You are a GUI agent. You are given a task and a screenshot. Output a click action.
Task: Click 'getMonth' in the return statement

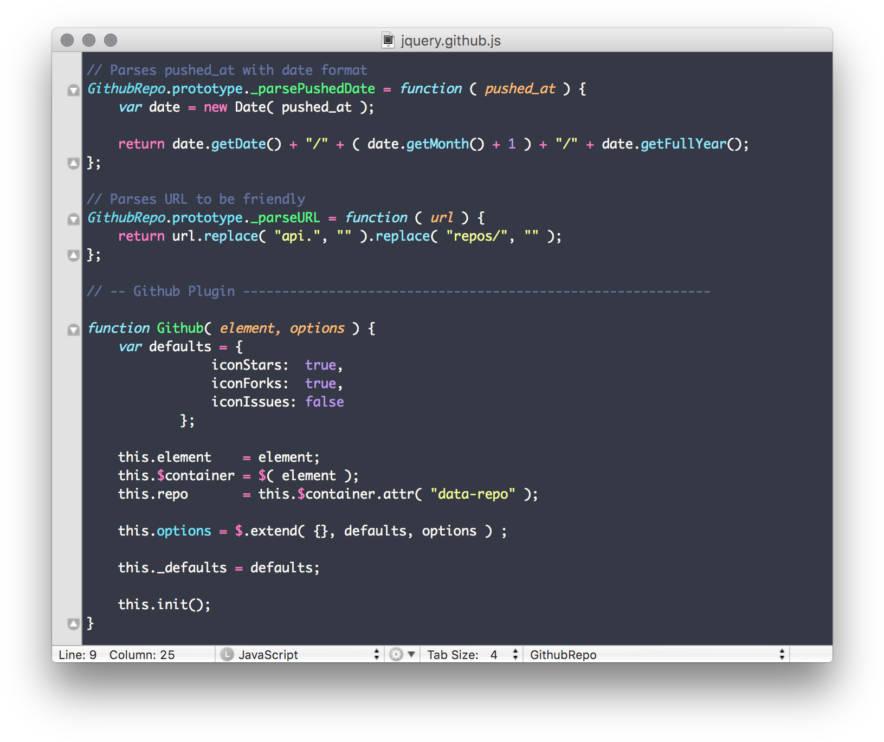click(437, 144)
